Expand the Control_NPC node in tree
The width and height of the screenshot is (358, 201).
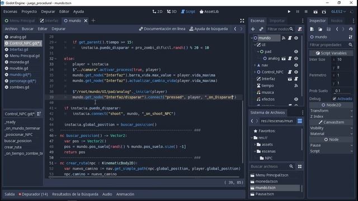pos(255,72)
